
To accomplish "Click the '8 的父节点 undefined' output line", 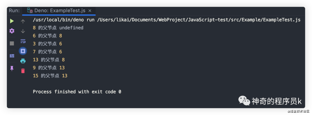I will point(58,28).
